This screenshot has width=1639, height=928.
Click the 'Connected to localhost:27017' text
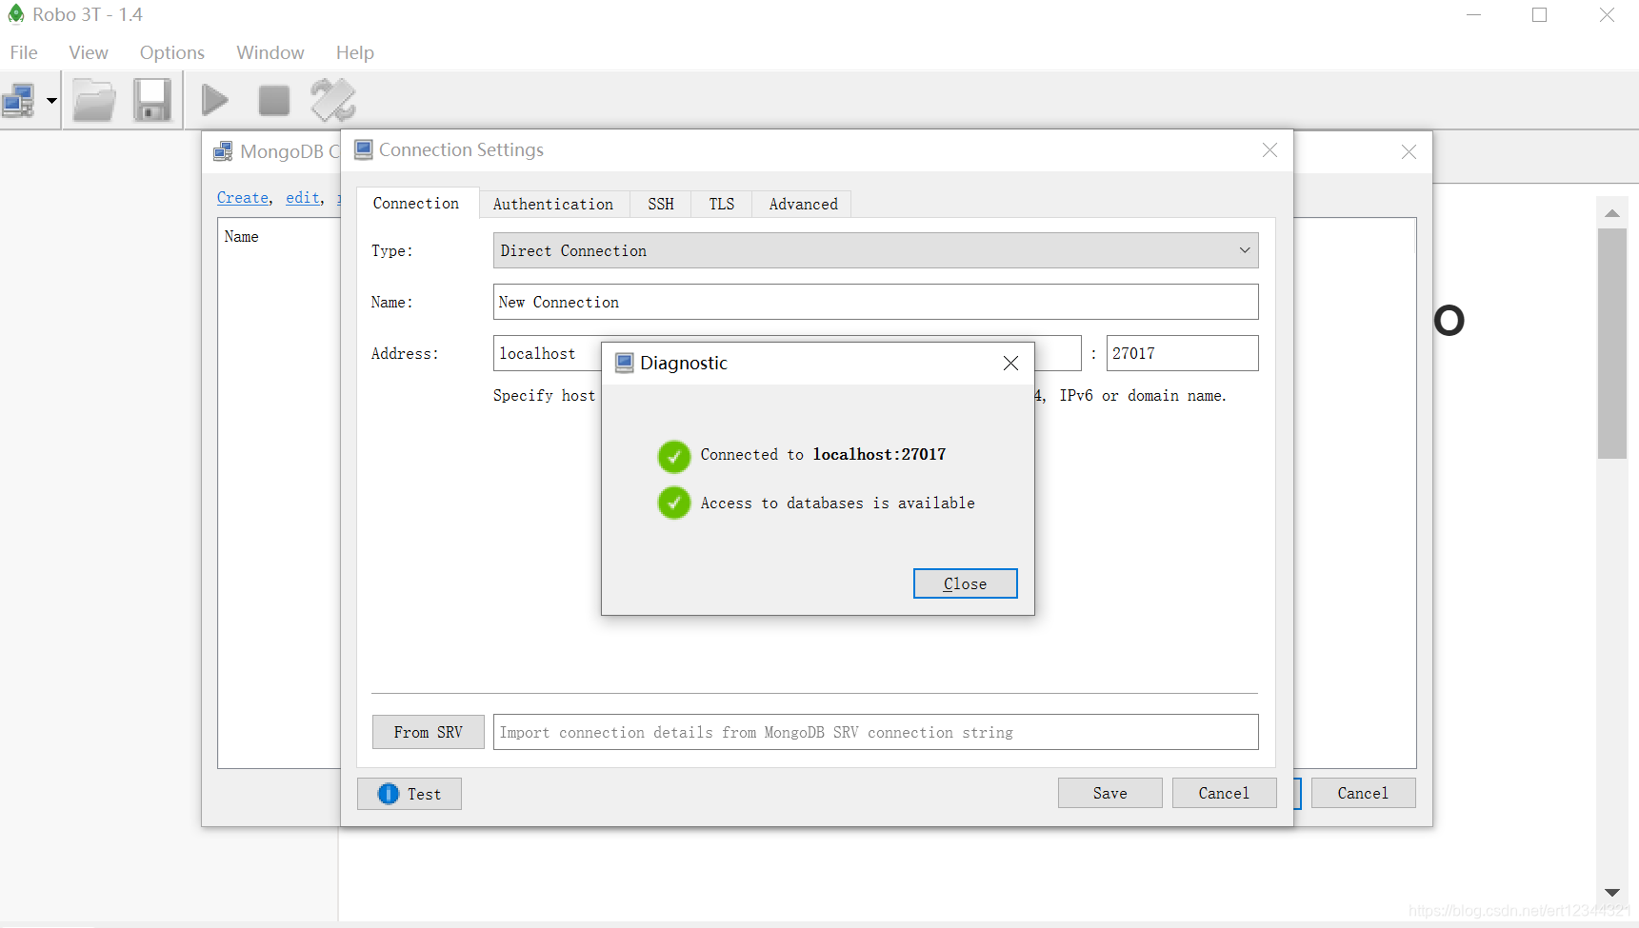tap(823, 454)
